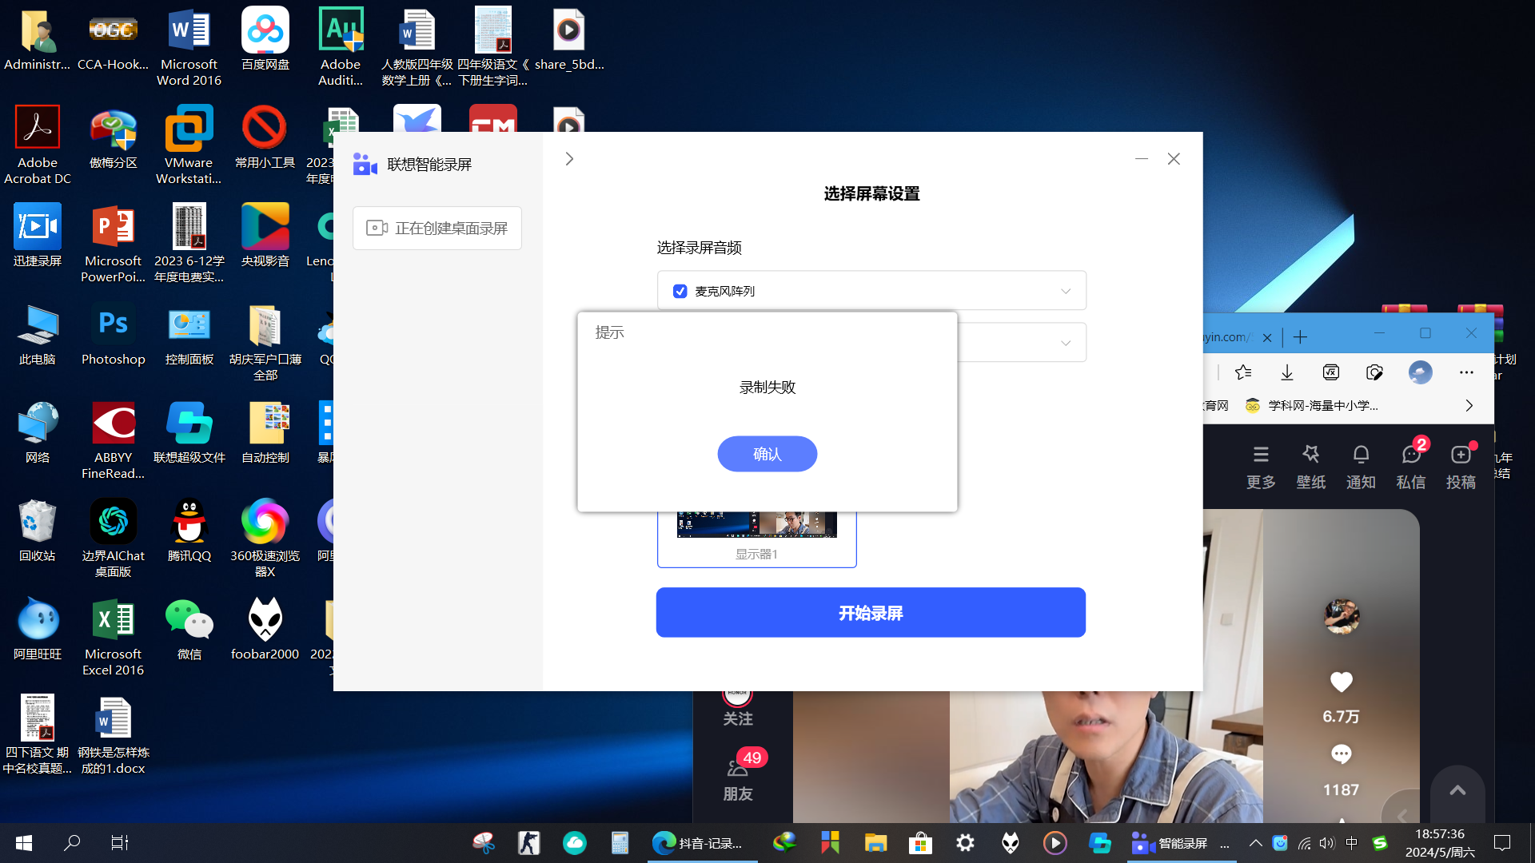Close the douyin.com browser tab
1535x863 pixels.
[x=1267, y=338]
